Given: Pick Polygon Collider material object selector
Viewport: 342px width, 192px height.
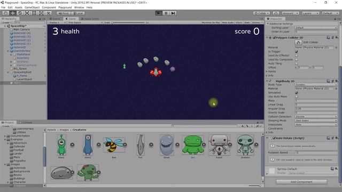Looking at the screenshot, I should pos(336,47).
